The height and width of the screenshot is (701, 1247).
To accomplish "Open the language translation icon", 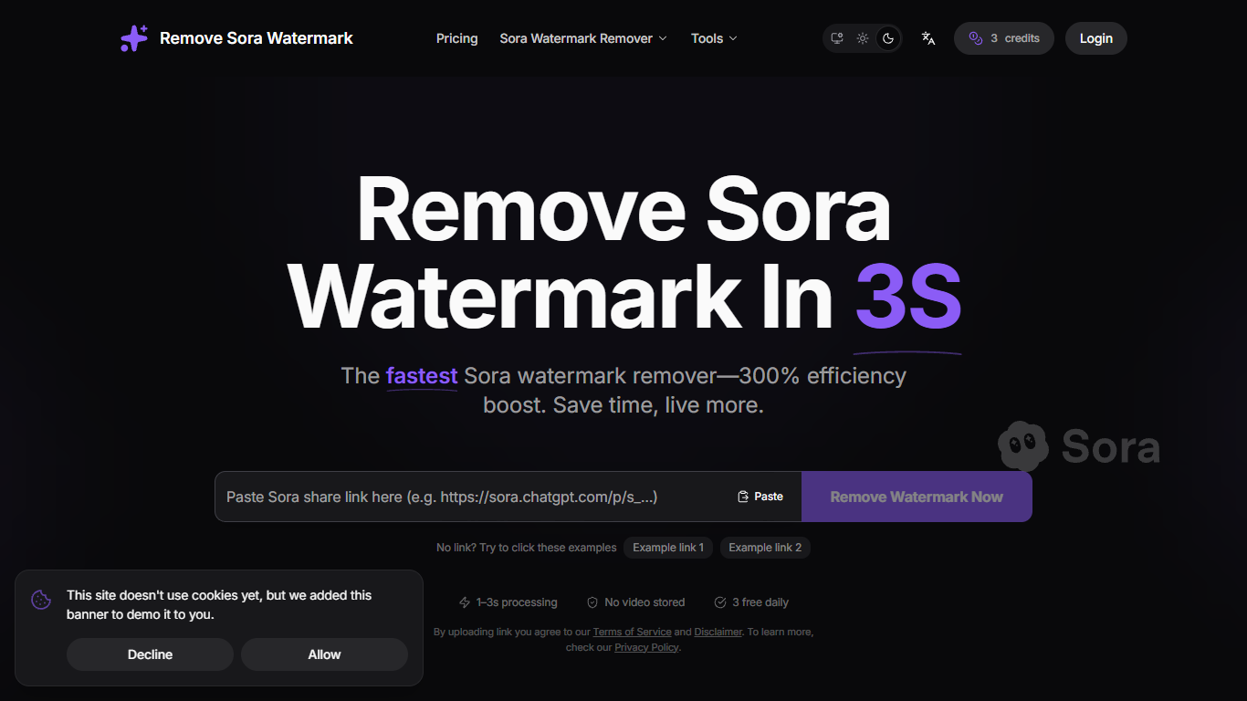I will tap(927, 38).
